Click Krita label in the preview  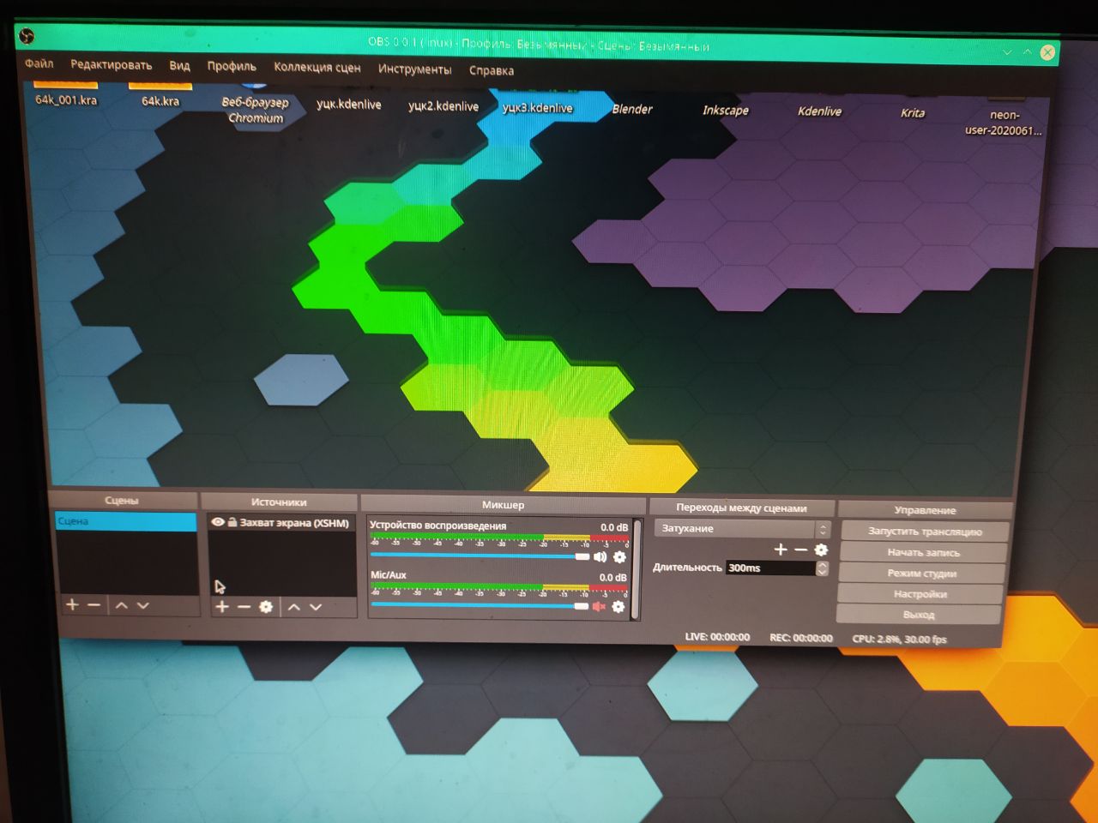point(913,113)
